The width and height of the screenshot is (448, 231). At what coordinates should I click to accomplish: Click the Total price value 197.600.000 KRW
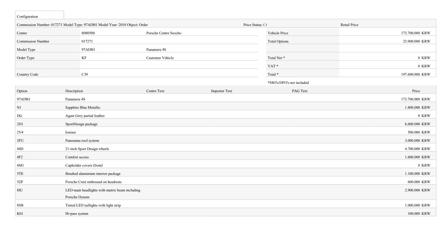tap(415, 74)
